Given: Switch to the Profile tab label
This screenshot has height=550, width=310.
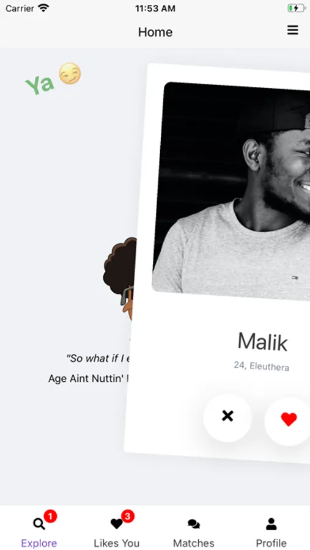Looking at the screenshot, I should pyautogui.click(x=271, y=543).
